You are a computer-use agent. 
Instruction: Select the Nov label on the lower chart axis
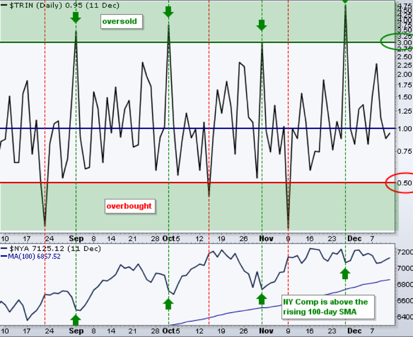click(266, 331)
